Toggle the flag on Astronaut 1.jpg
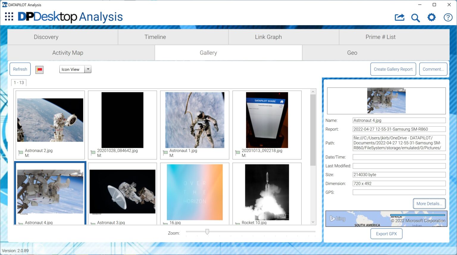The width and height of the screenshot is (457, 255). 165,152
